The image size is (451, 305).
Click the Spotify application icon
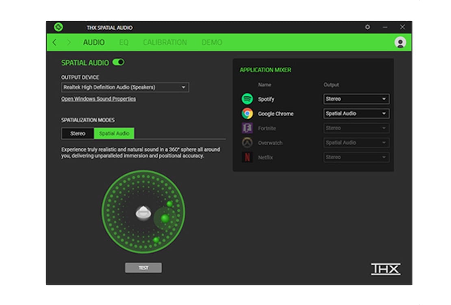click(247, 99)
